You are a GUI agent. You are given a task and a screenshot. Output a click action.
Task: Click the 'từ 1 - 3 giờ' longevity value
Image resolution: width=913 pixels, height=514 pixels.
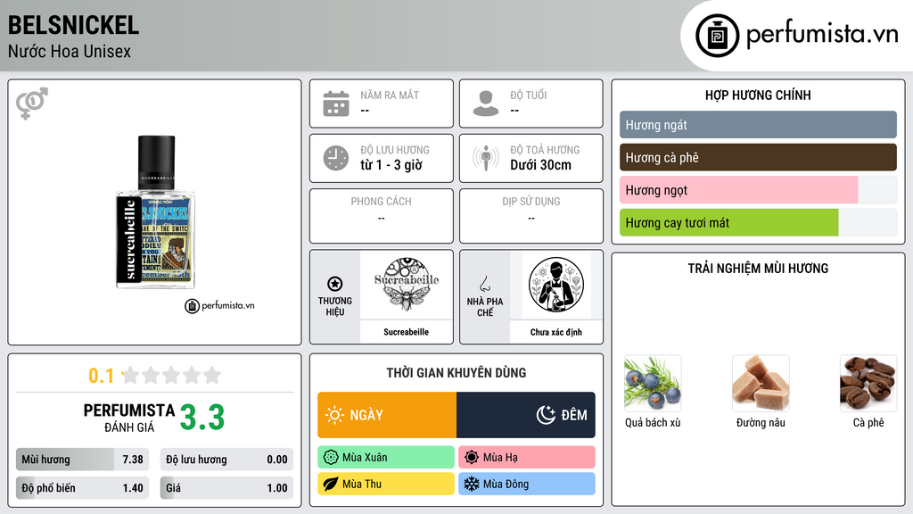[x=391, y=165]
